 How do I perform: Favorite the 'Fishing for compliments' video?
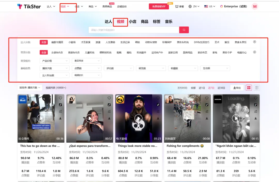207,98
